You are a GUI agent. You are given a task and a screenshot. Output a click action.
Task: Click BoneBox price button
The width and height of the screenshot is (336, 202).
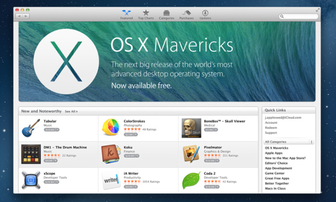pyautogui.click(x=209, y=130)
